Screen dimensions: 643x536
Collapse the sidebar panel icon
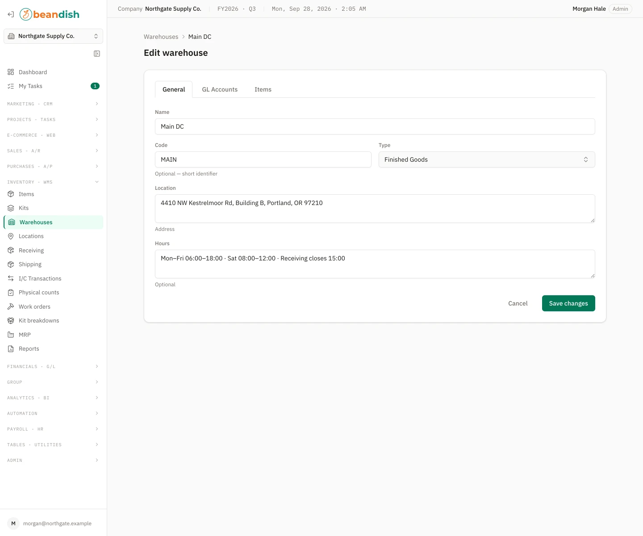point(97,54)
